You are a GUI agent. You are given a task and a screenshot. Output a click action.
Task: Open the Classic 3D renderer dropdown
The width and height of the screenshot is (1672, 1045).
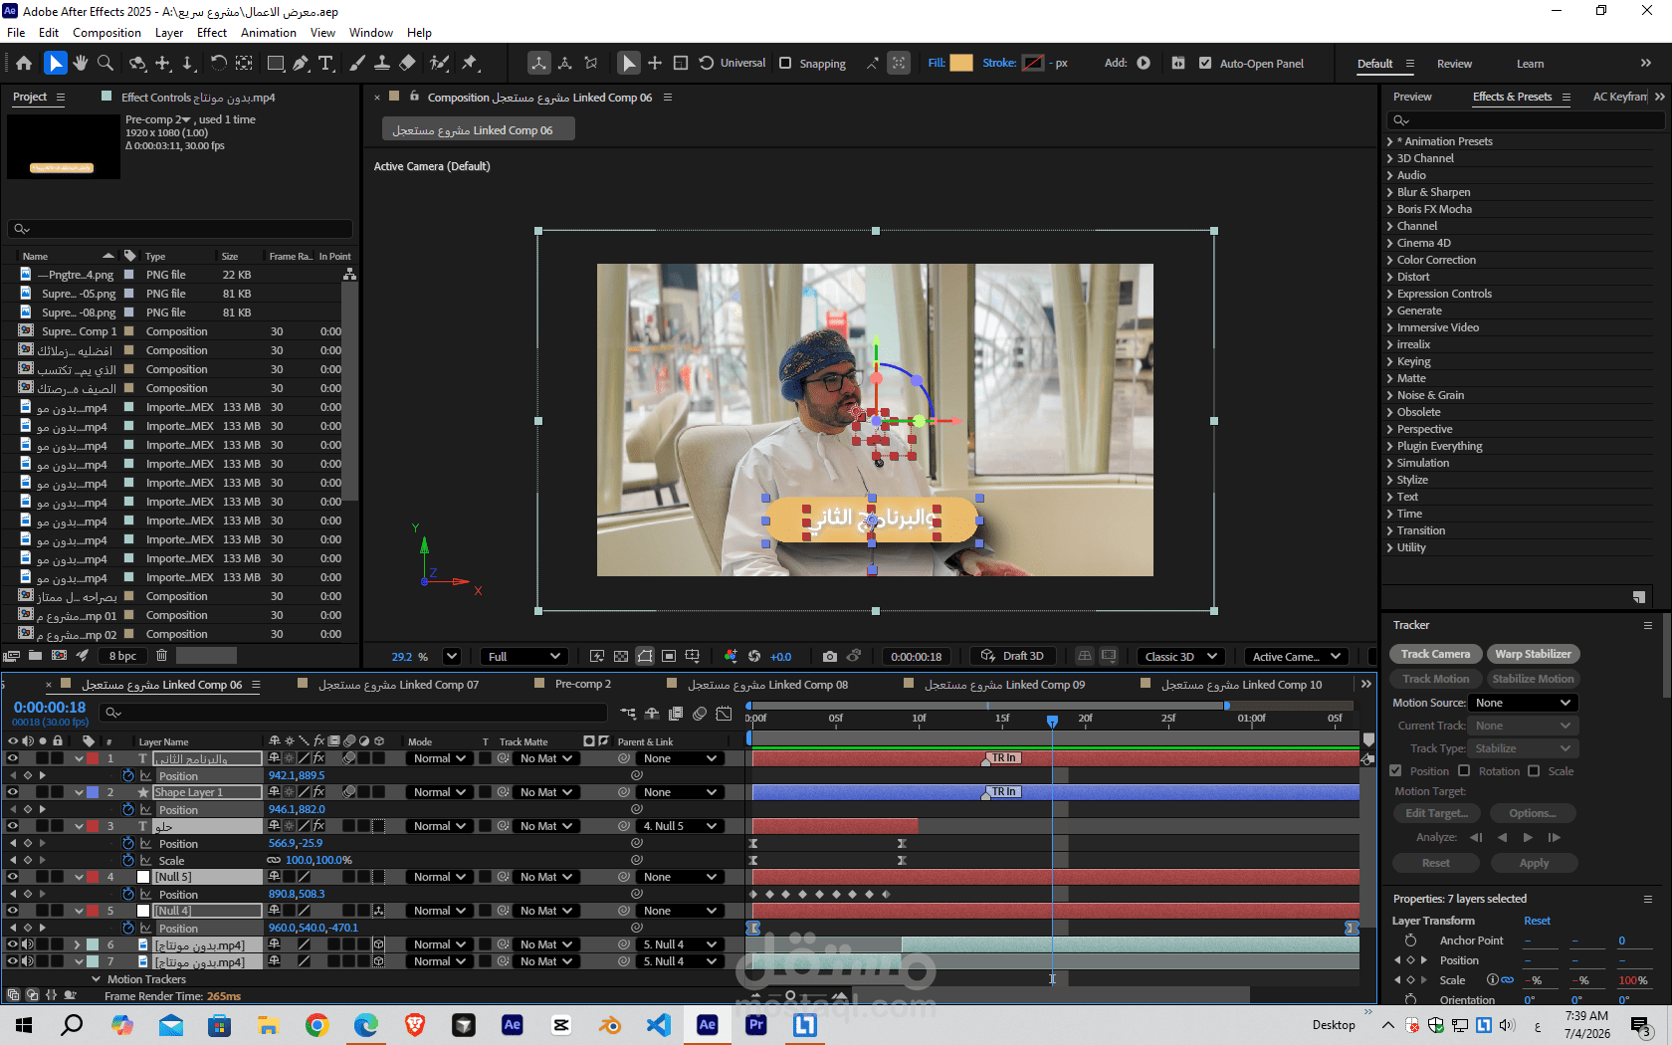click(1180, 656)
